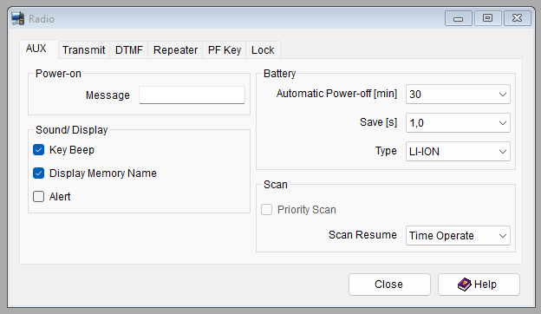
Task: Disable the Key Beep checkbox
Action: coord(39,150)
